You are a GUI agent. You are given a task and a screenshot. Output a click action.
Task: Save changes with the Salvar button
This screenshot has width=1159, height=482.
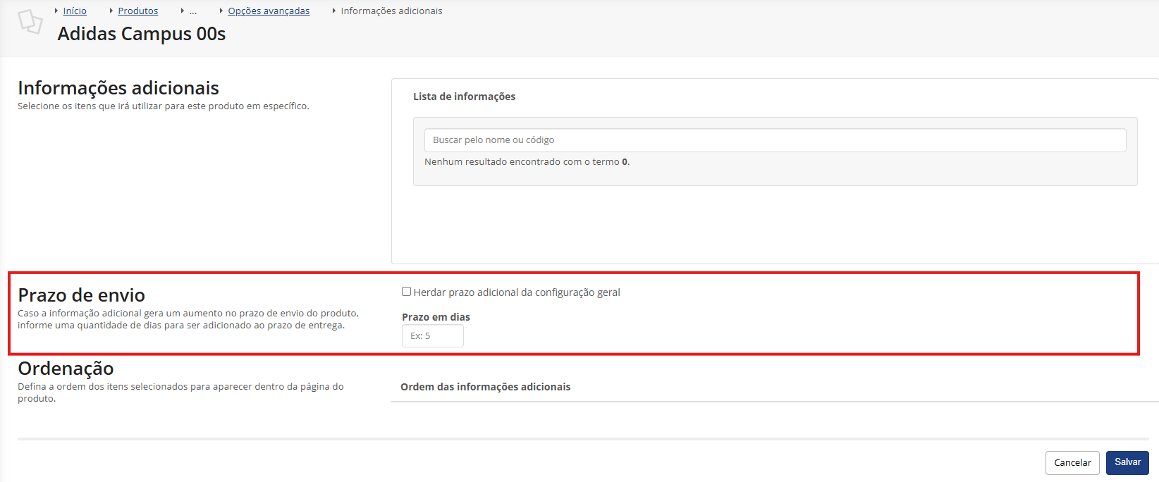click(x=1127, y=462)
